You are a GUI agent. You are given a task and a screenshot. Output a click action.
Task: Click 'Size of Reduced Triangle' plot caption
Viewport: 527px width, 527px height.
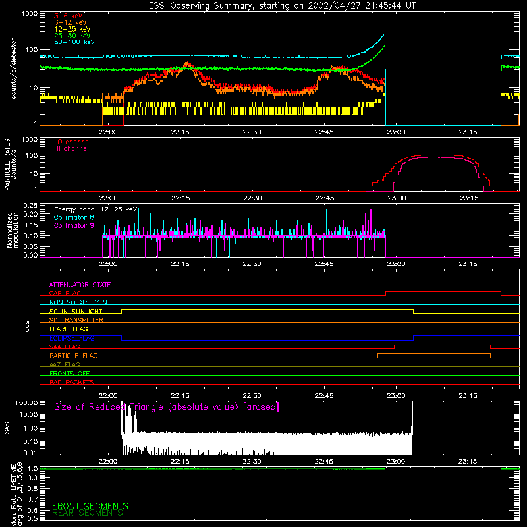coord(167,407)
